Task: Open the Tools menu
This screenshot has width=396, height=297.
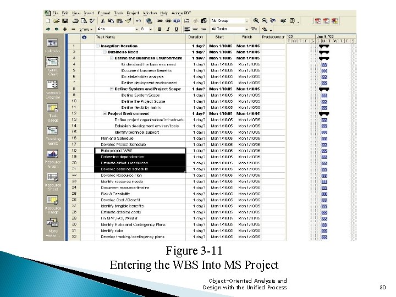Action: click(x=118, y=13)
